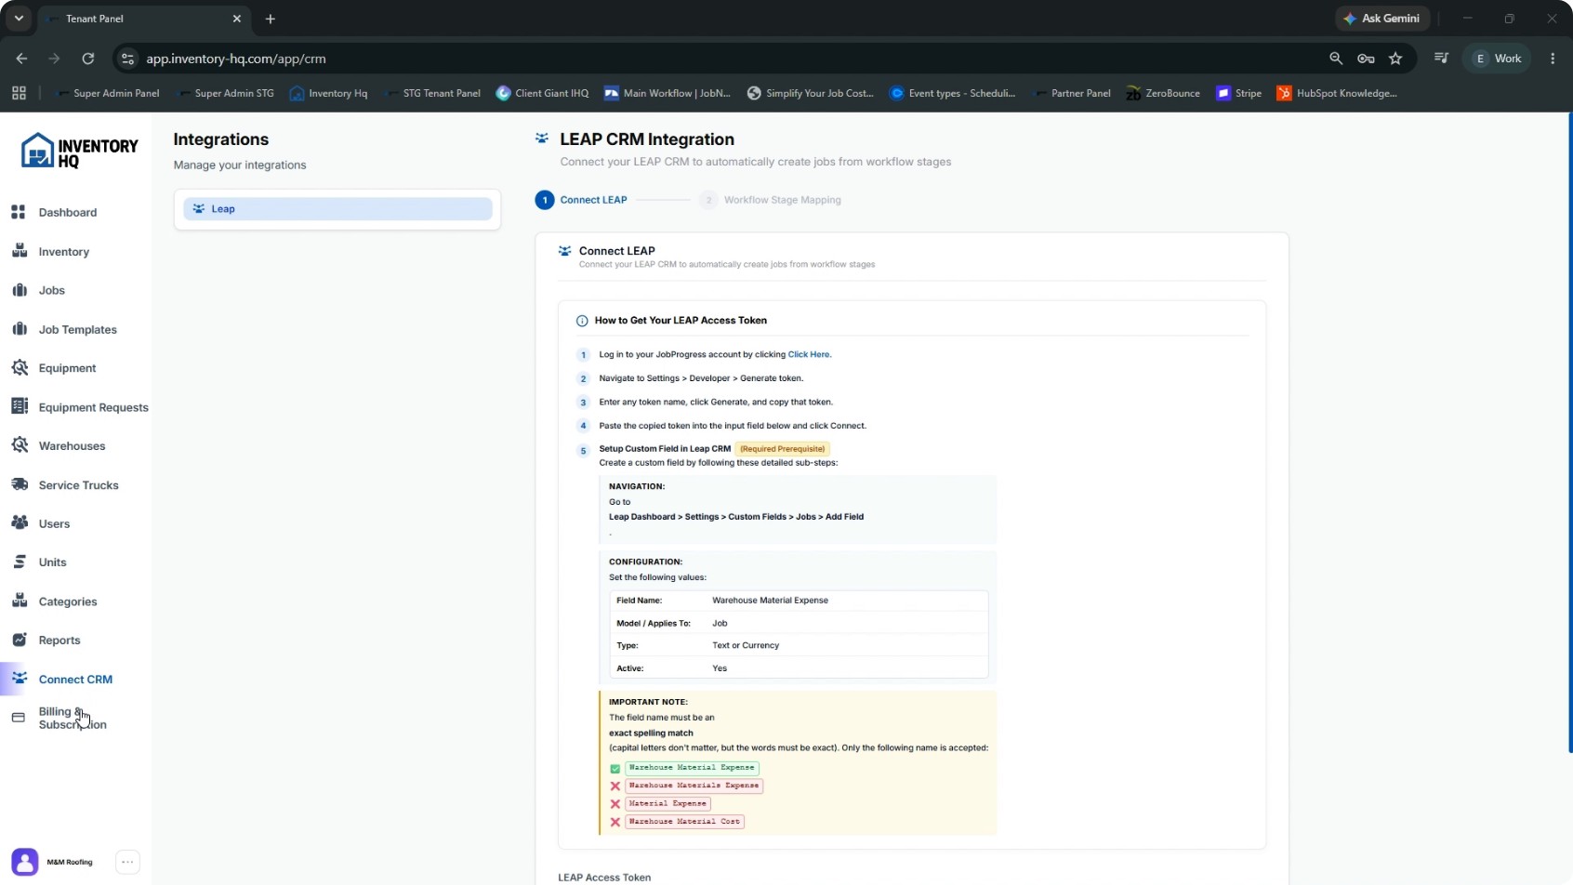Open the Jobs menu item
Viewport: 1573px width, 885px height.
(52, 290)
